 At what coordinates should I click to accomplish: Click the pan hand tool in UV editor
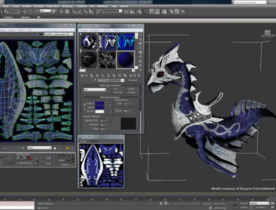coord(55,148)
